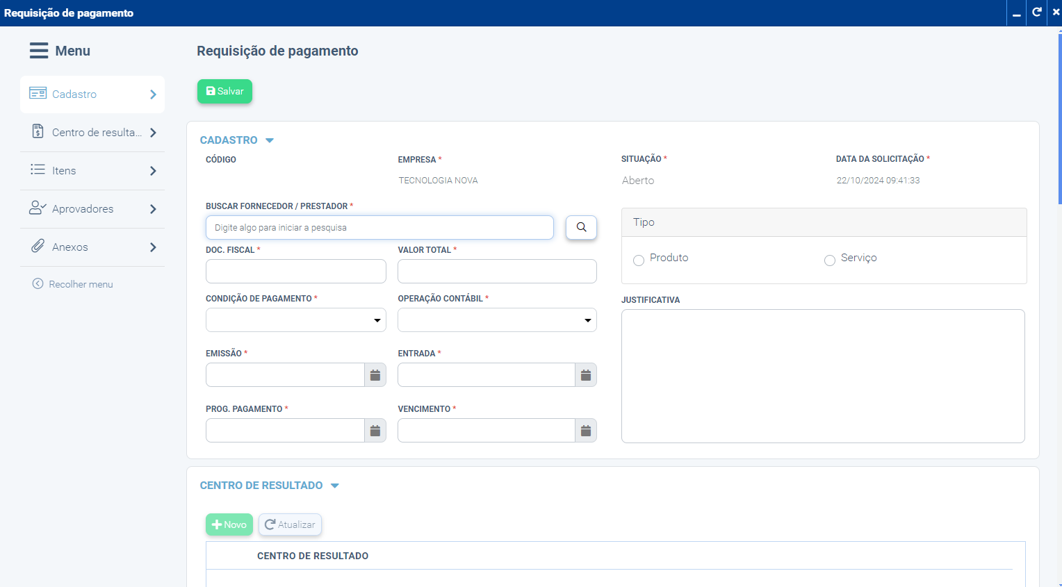This screenshot has height=587, width=1062.
Task: Click the Cadastro card icon in sidebar
Action: tap(38, 93)
